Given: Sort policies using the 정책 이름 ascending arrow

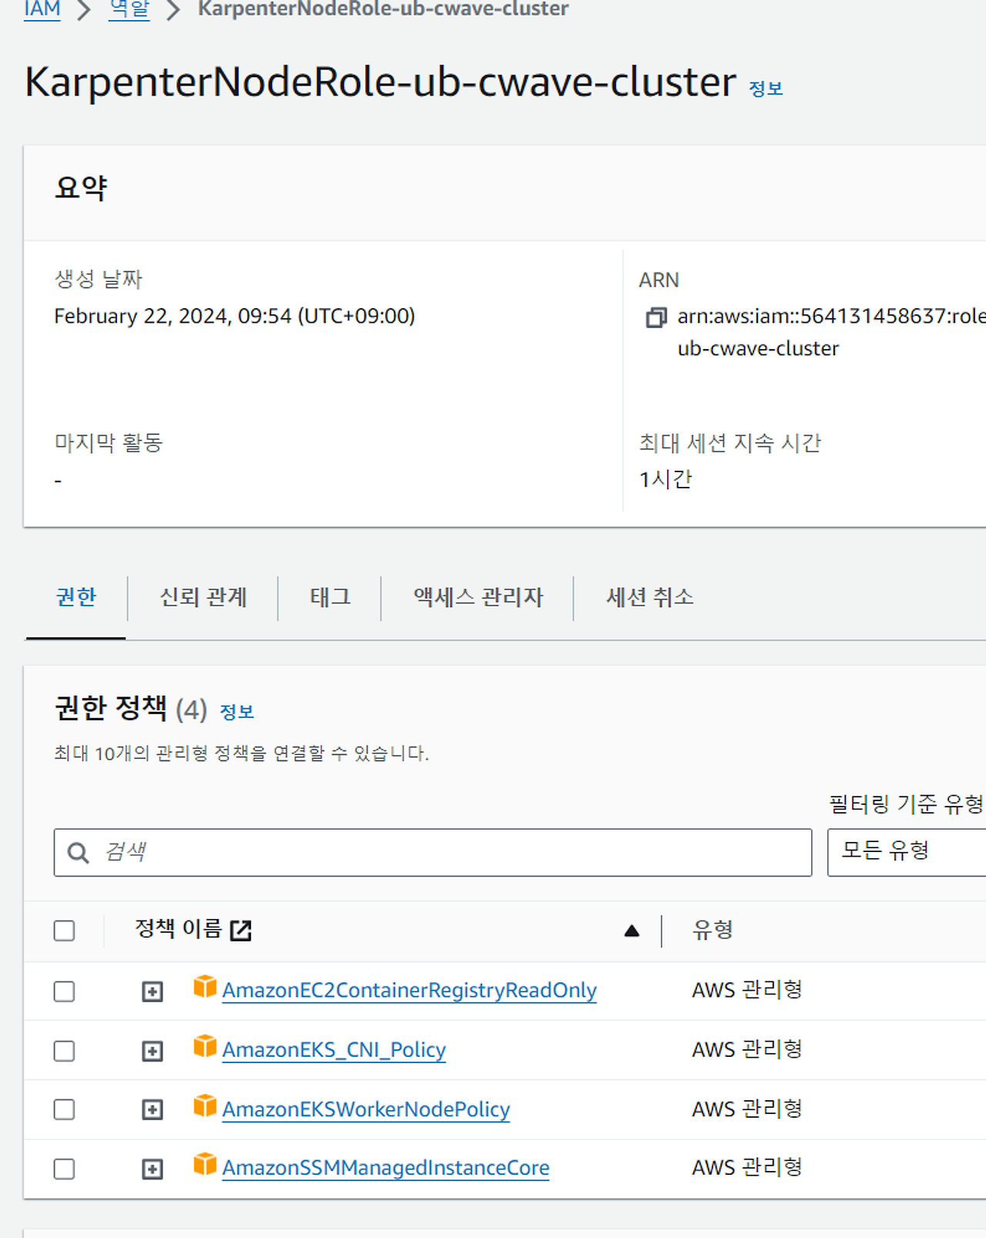Looking at the screenshot, I should [632, 931].
